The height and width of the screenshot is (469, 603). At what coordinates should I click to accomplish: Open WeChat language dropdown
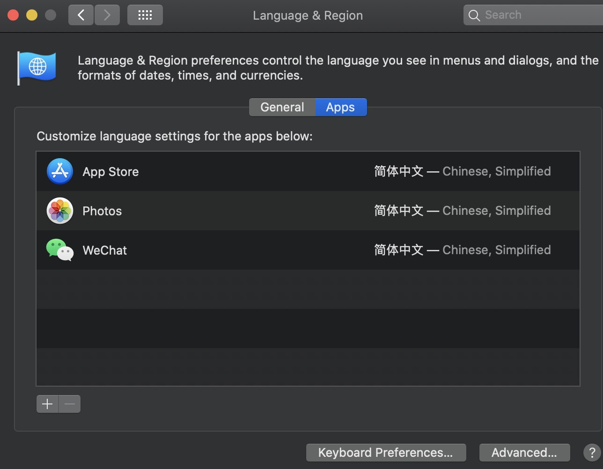[x=462, y=250]
